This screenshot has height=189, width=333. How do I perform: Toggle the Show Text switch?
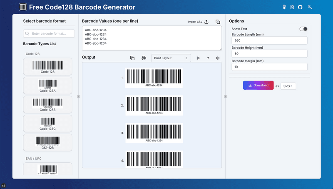tap(303, 29)
